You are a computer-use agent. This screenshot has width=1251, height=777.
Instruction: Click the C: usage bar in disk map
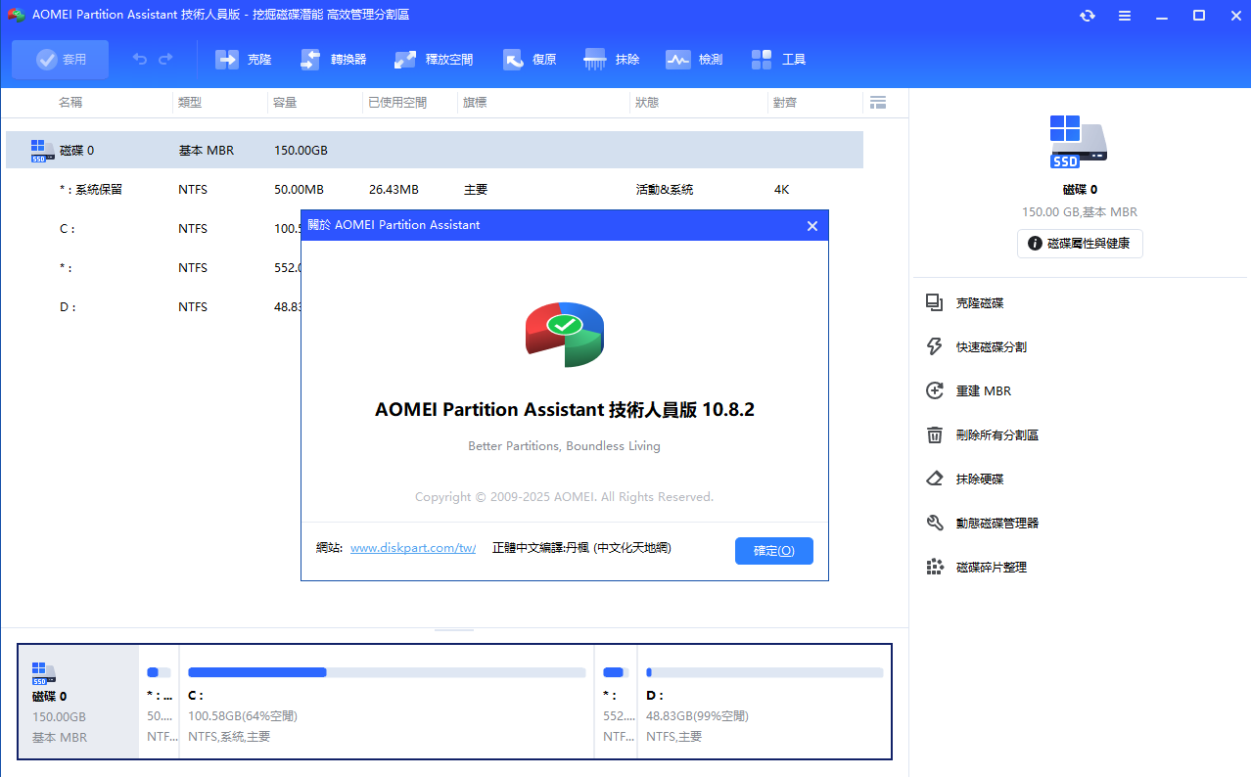(387, 672)
